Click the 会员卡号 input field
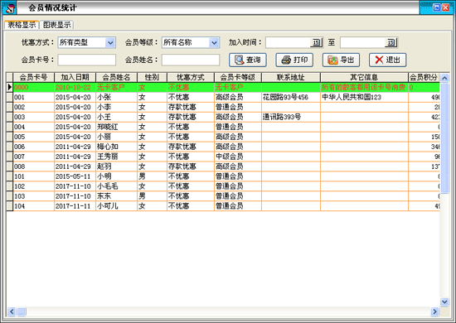 coord(87,60)
